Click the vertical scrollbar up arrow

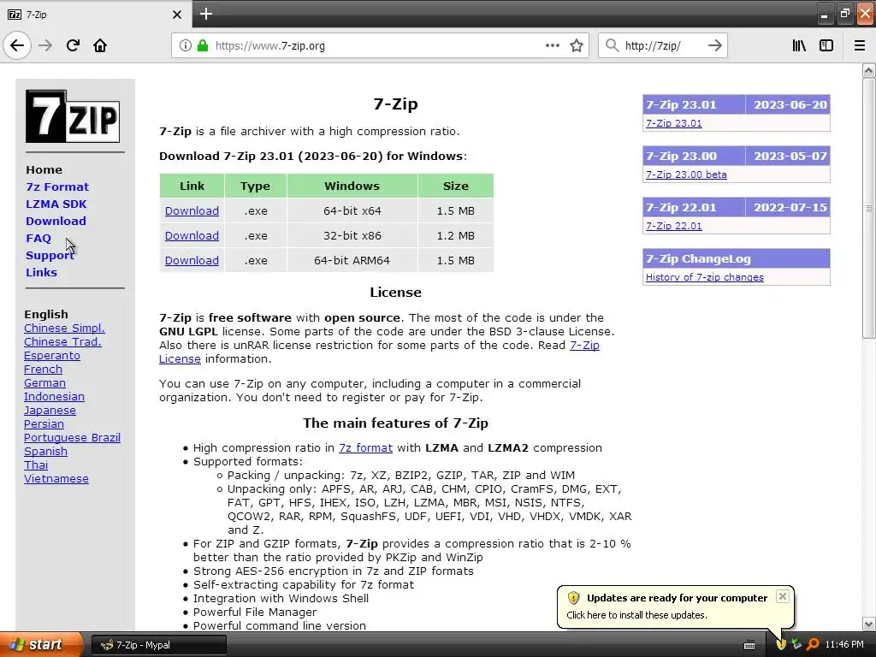coord(868,70)
